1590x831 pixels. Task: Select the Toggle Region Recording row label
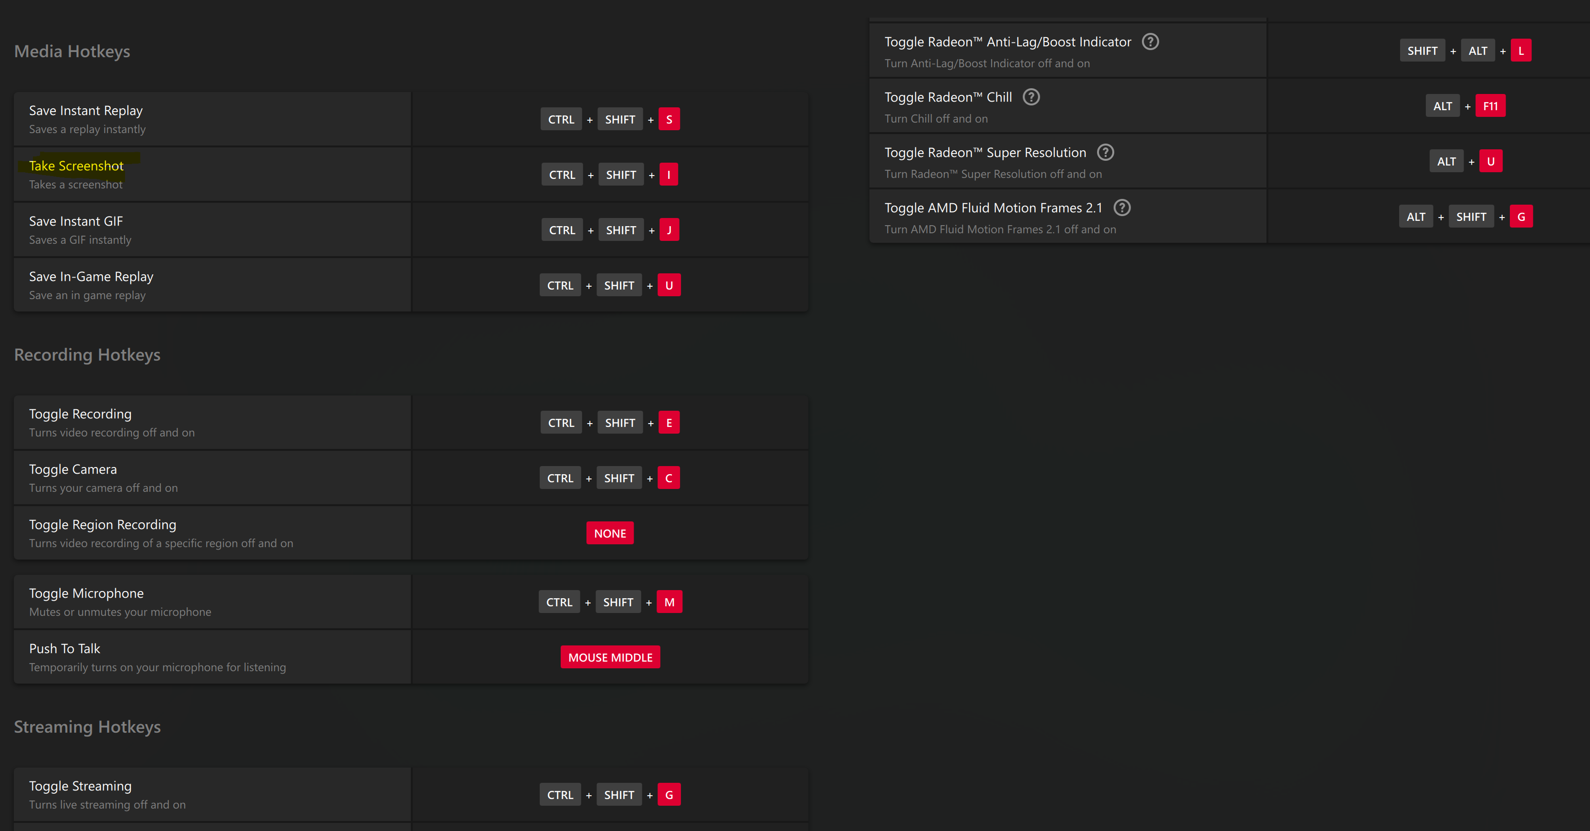pos(103,525)
